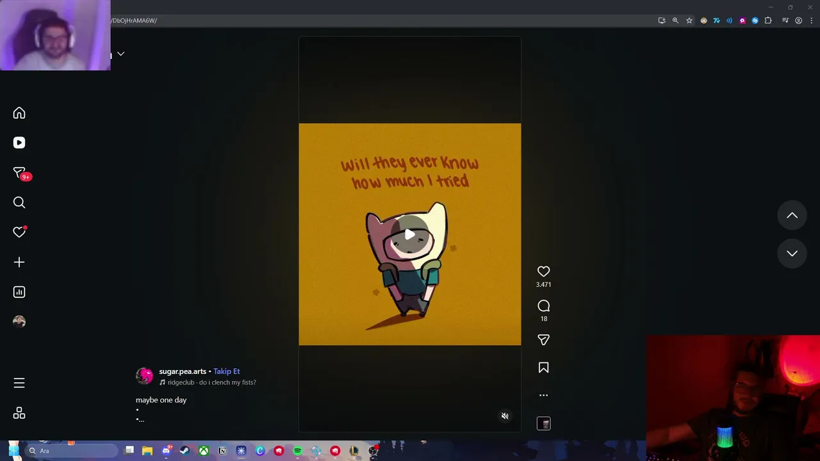Open the Search panel in the sidebar
Screen dimensions: 820x461
click(19, 203)
